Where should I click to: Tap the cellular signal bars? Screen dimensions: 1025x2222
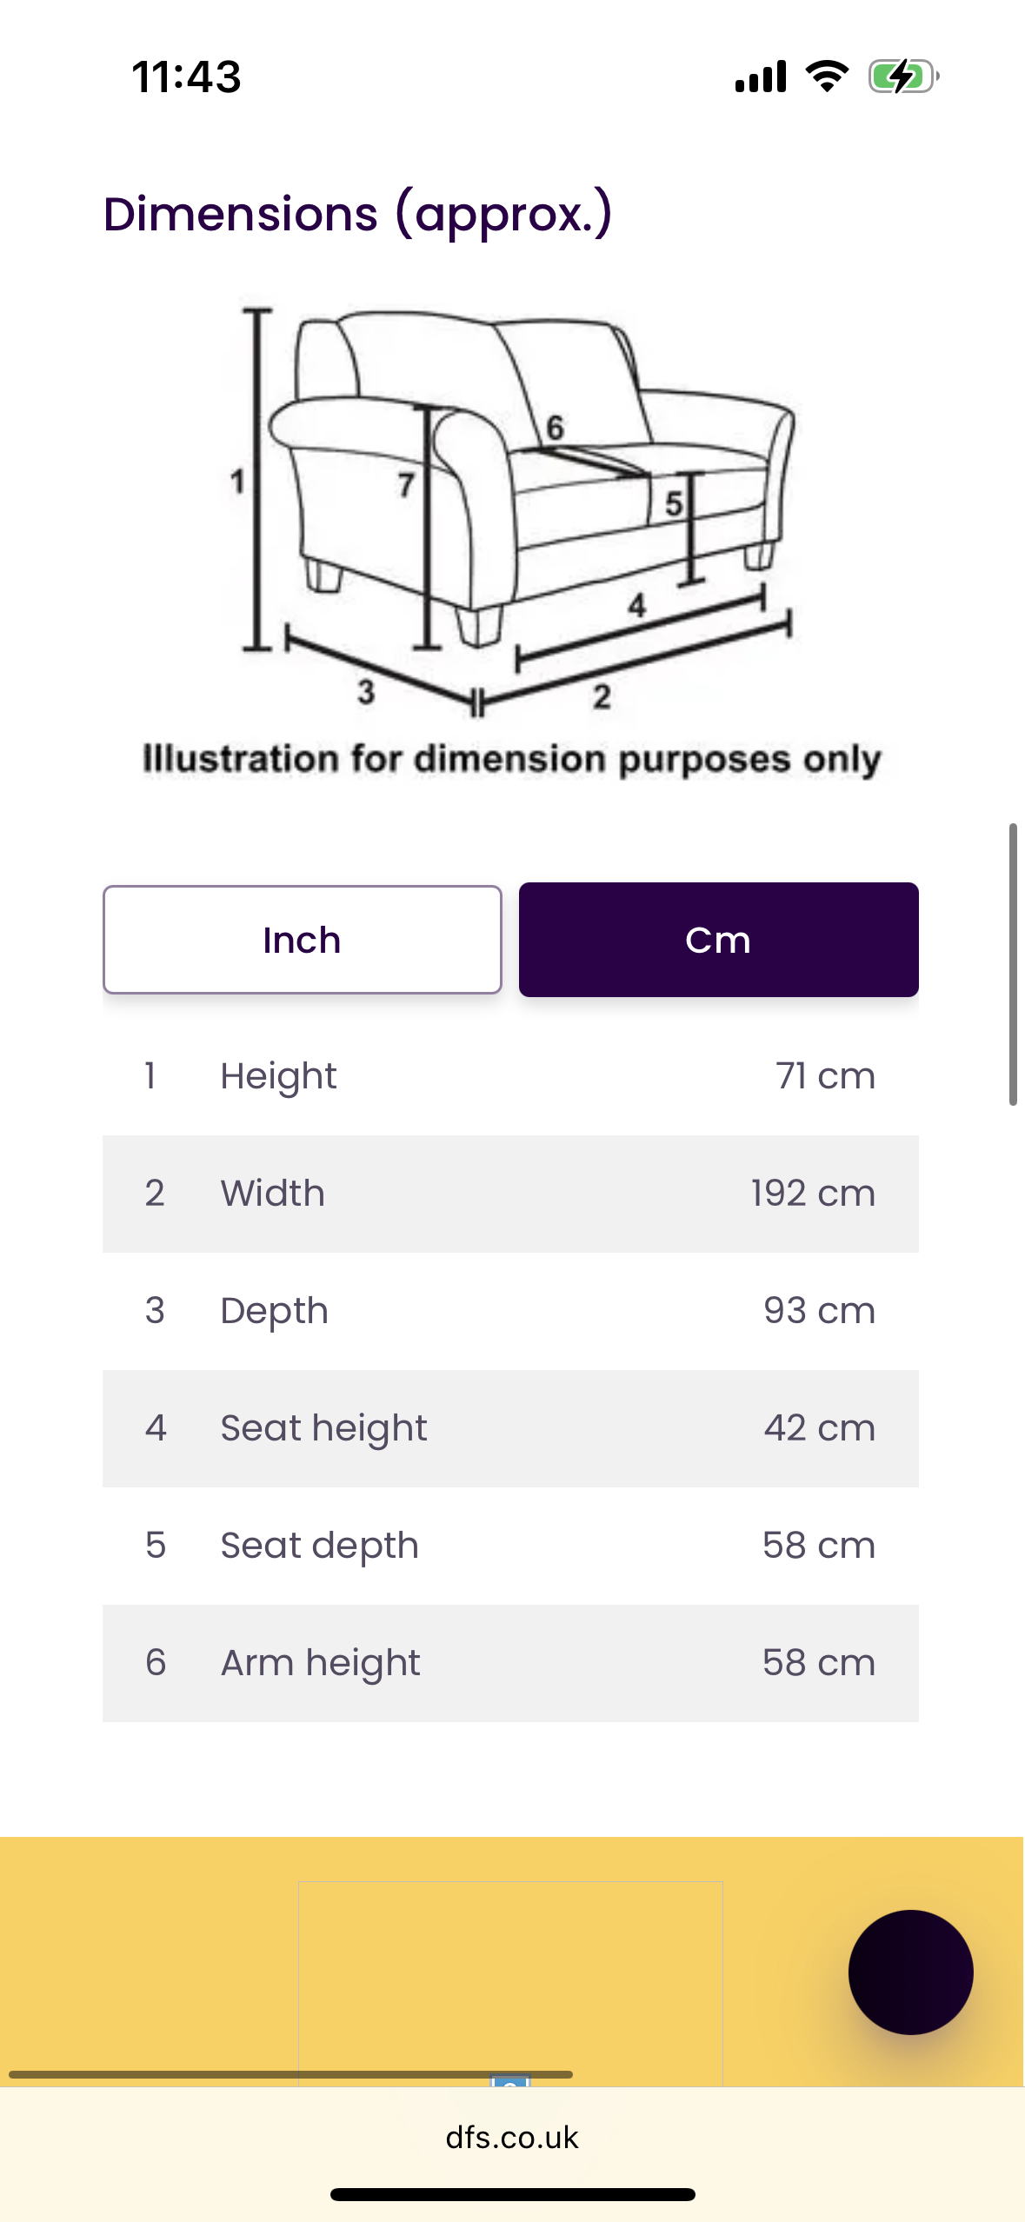[761, 77]
